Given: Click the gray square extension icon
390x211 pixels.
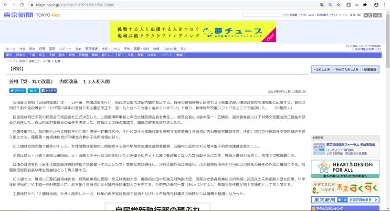Looking at the screenshot, I should [349, 5].
